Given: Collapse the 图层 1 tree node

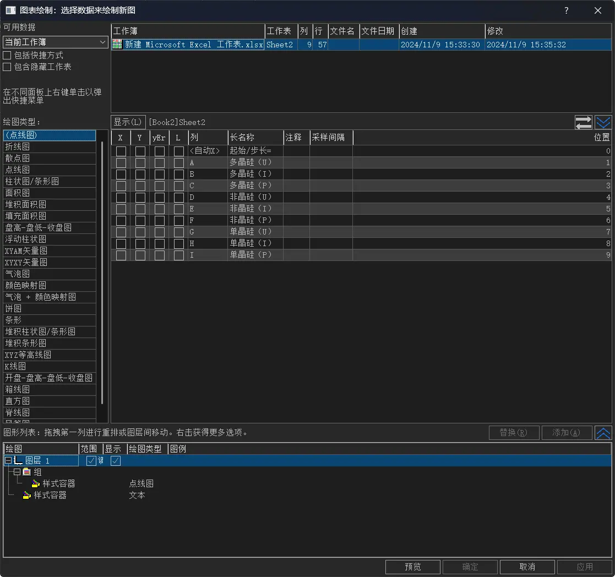Looking at the screenshot, I should tap(8, 461).
